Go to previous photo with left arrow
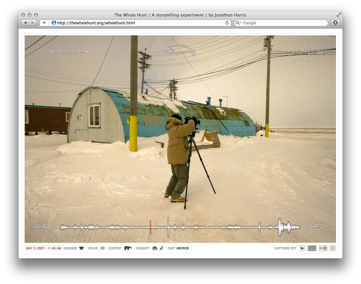The image size is (361, 284). click(x=42, y=226)
